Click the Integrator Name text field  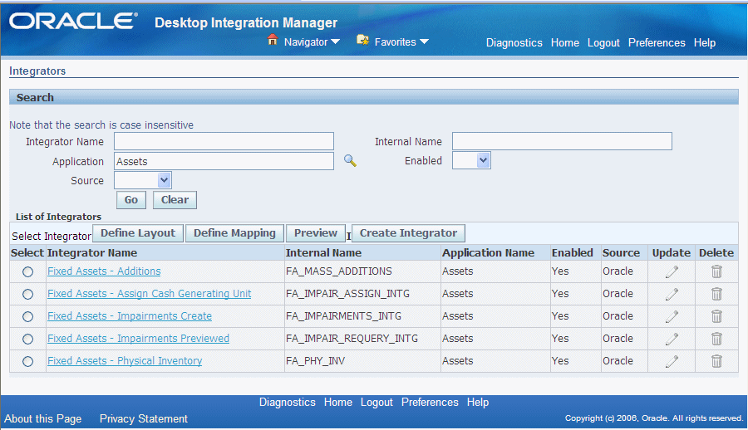(x=224, y=142)
